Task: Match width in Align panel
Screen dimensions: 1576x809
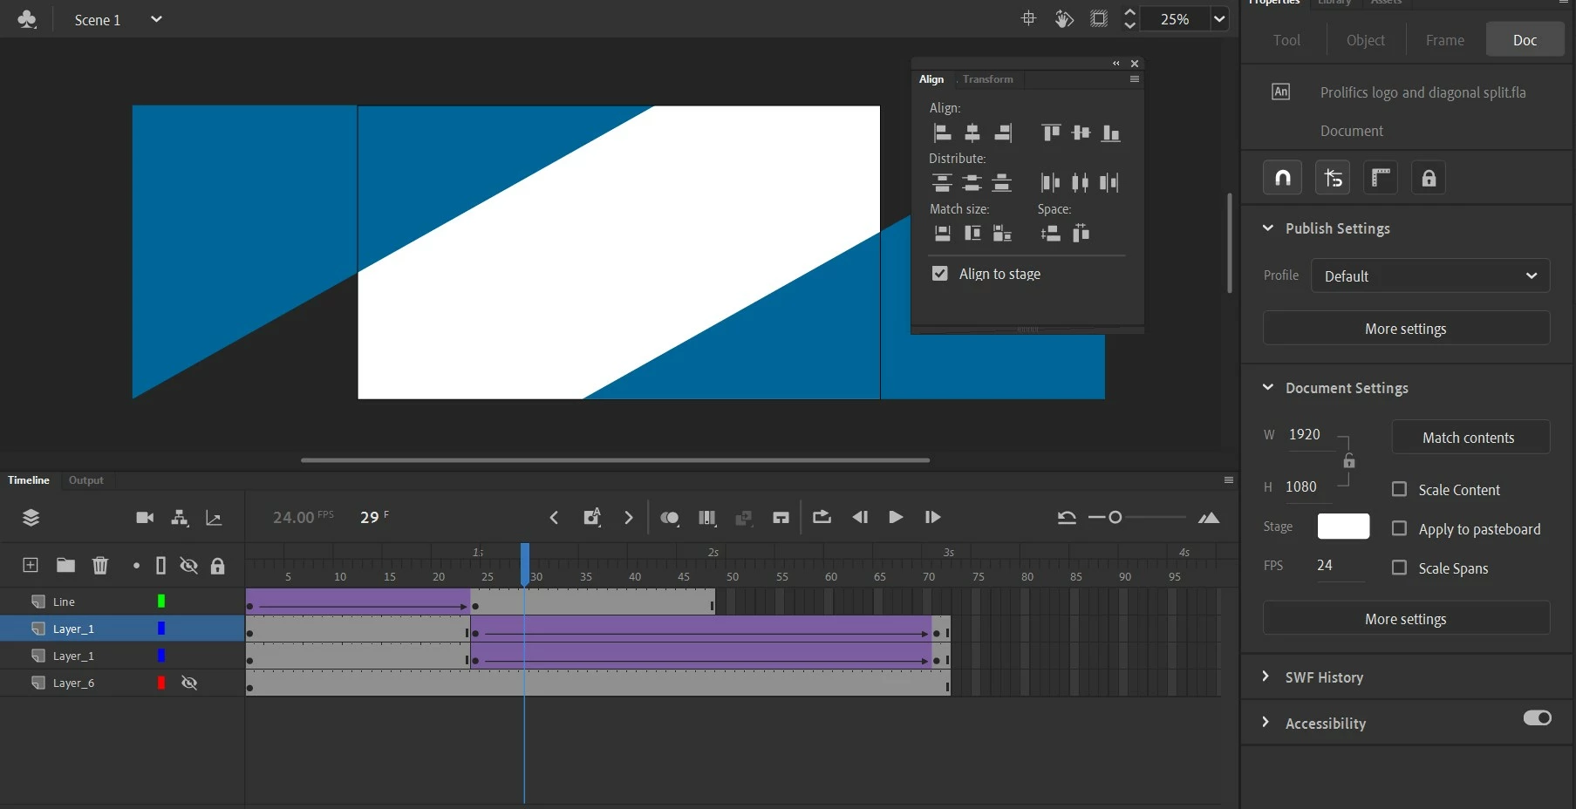Action: (943, 233)
